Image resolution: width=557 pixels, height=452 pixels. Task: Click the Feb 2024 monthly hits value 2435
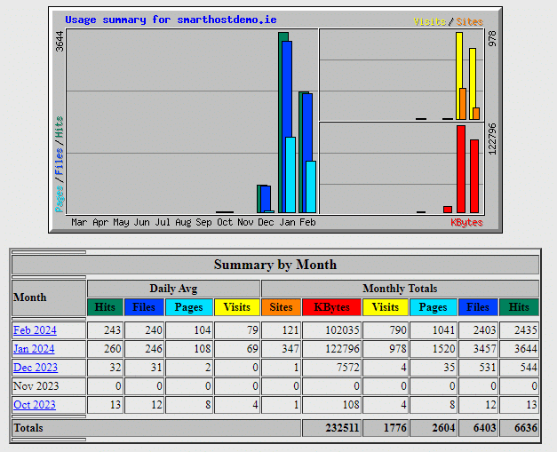click(x=526, y=330)
